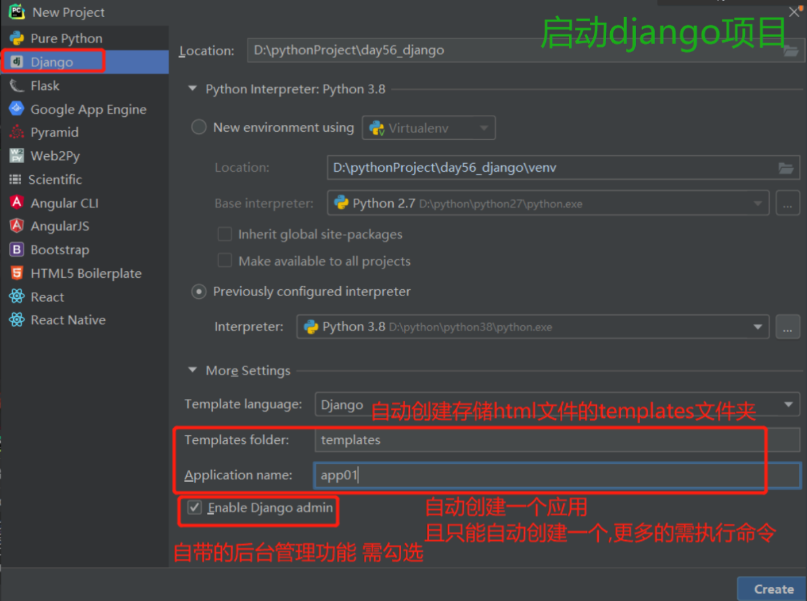
Task: Browse for project Location folder
Action: [791, 51]
